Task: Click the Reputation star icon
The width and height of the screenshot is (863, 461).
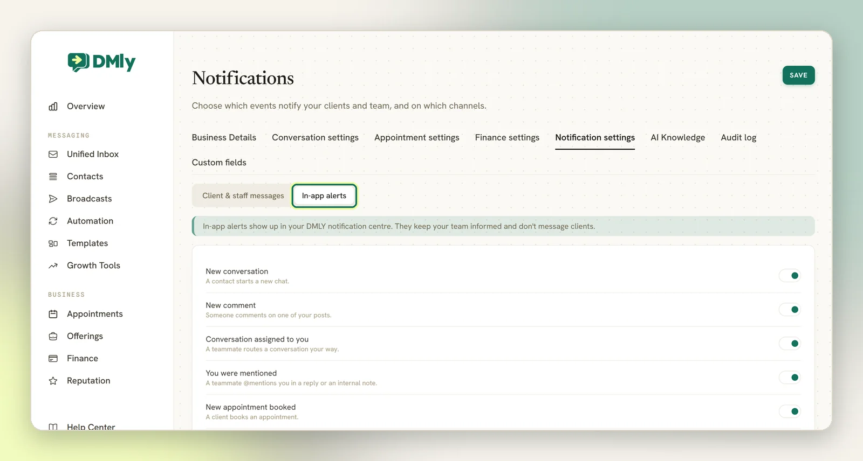Action: point(53,381)
